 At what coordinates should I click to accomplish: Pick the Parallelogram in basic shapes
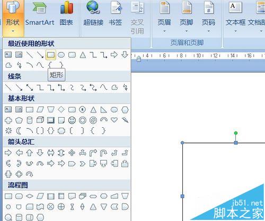coord(40,110)
